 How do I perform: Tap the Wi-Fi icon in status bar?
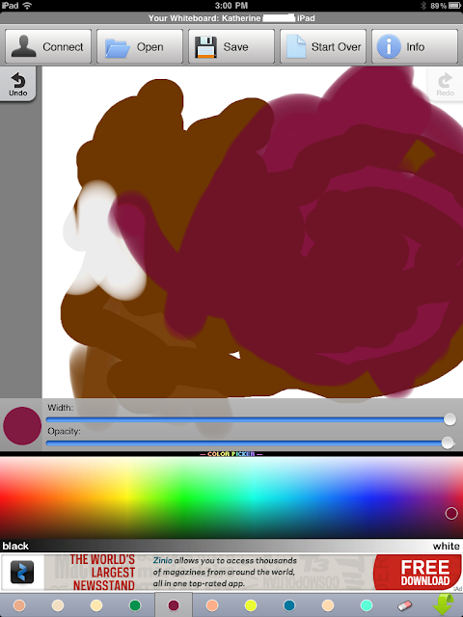point(27,5)
